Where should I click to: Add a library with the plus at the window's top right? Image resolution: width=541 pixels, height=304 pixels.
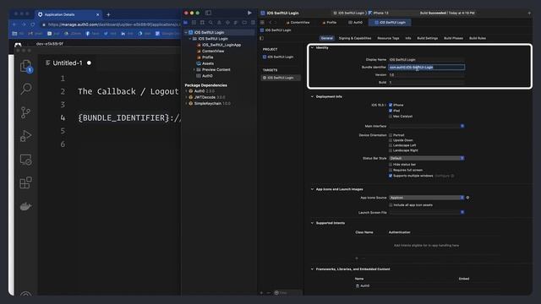529,14
